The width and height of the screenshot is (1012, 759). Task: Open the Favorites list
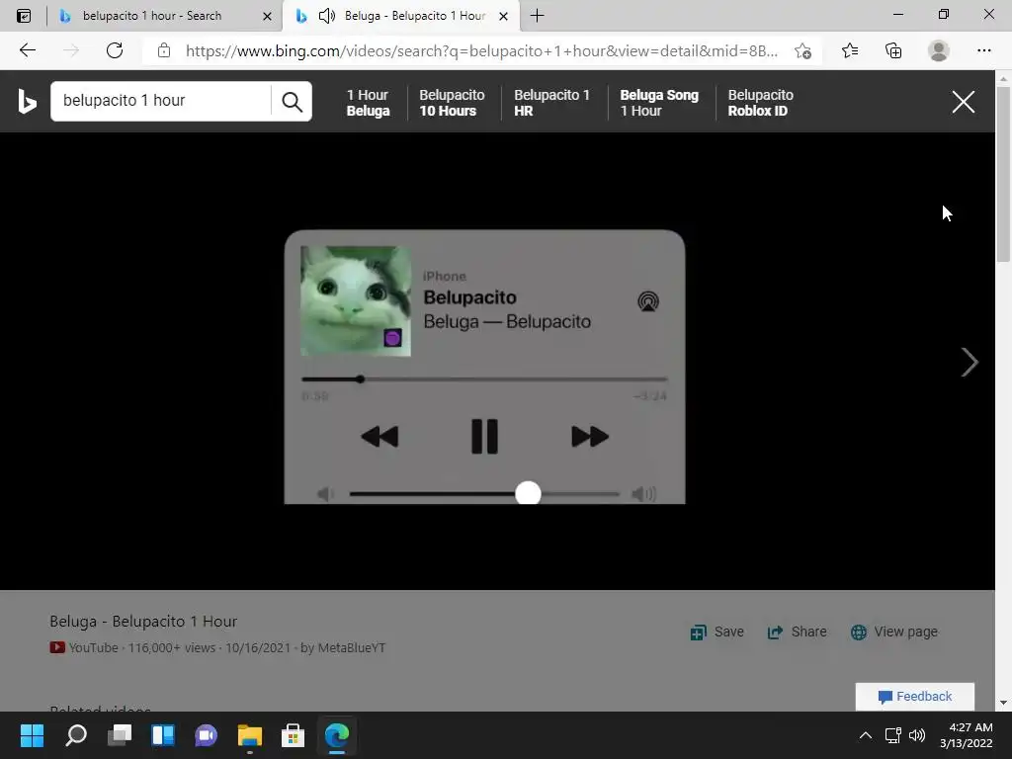click(850, 50)
